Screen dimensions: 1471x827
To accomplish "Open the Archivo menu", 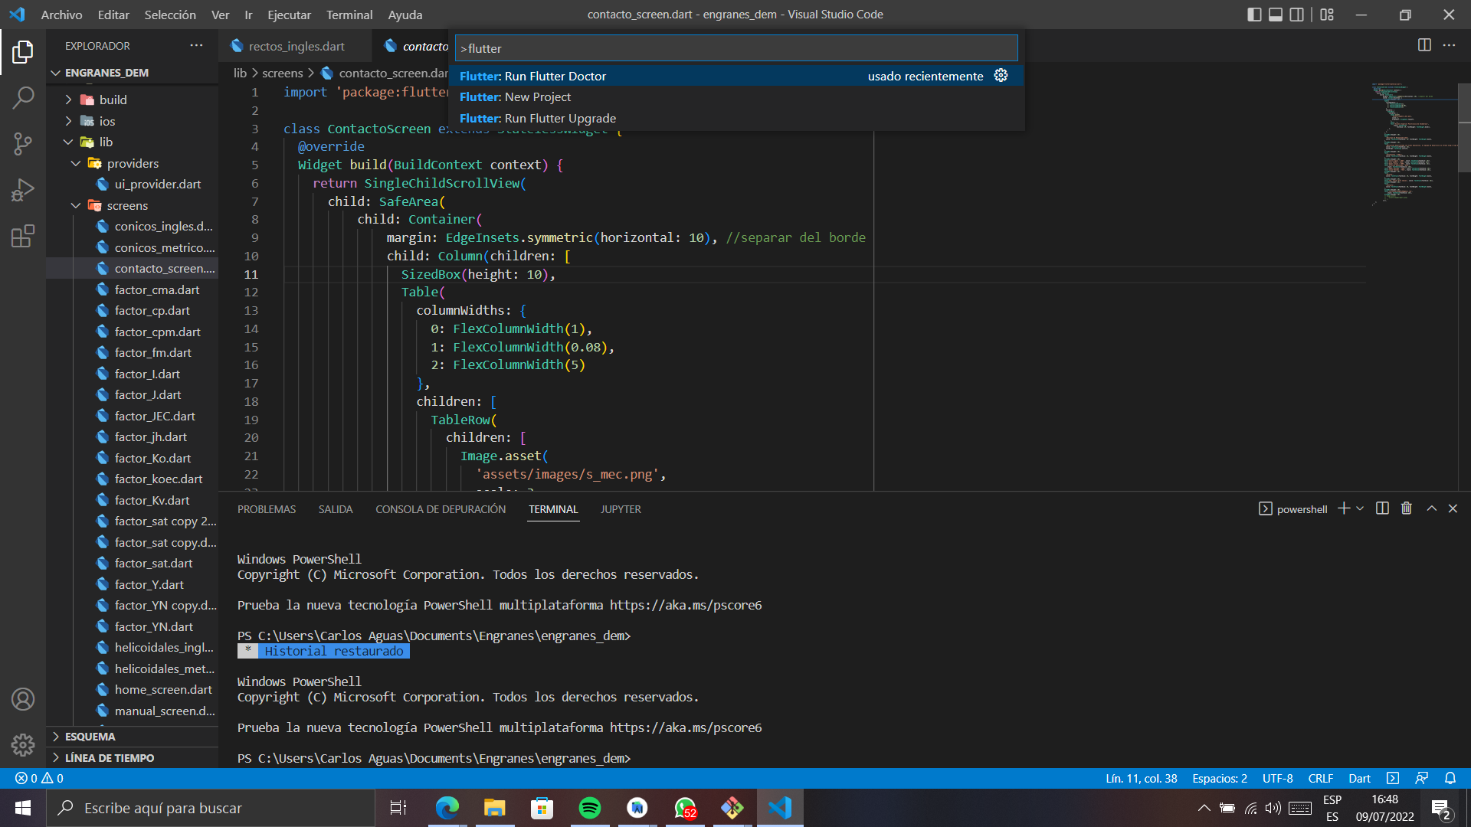I will coord(61,15).
